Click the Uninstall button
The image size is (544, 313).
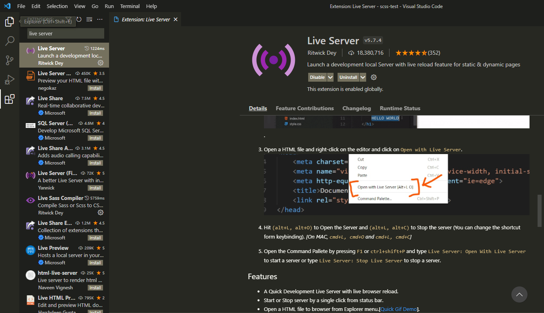point(348,77)
